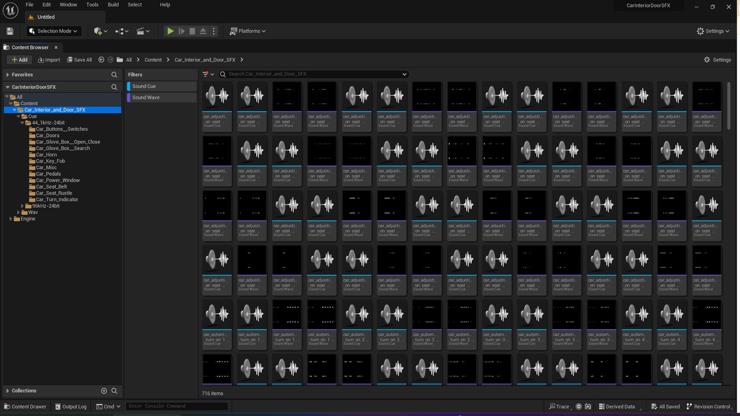
Task: Select the Car_Key_Fob folder
Action: (x=50, y=161)
